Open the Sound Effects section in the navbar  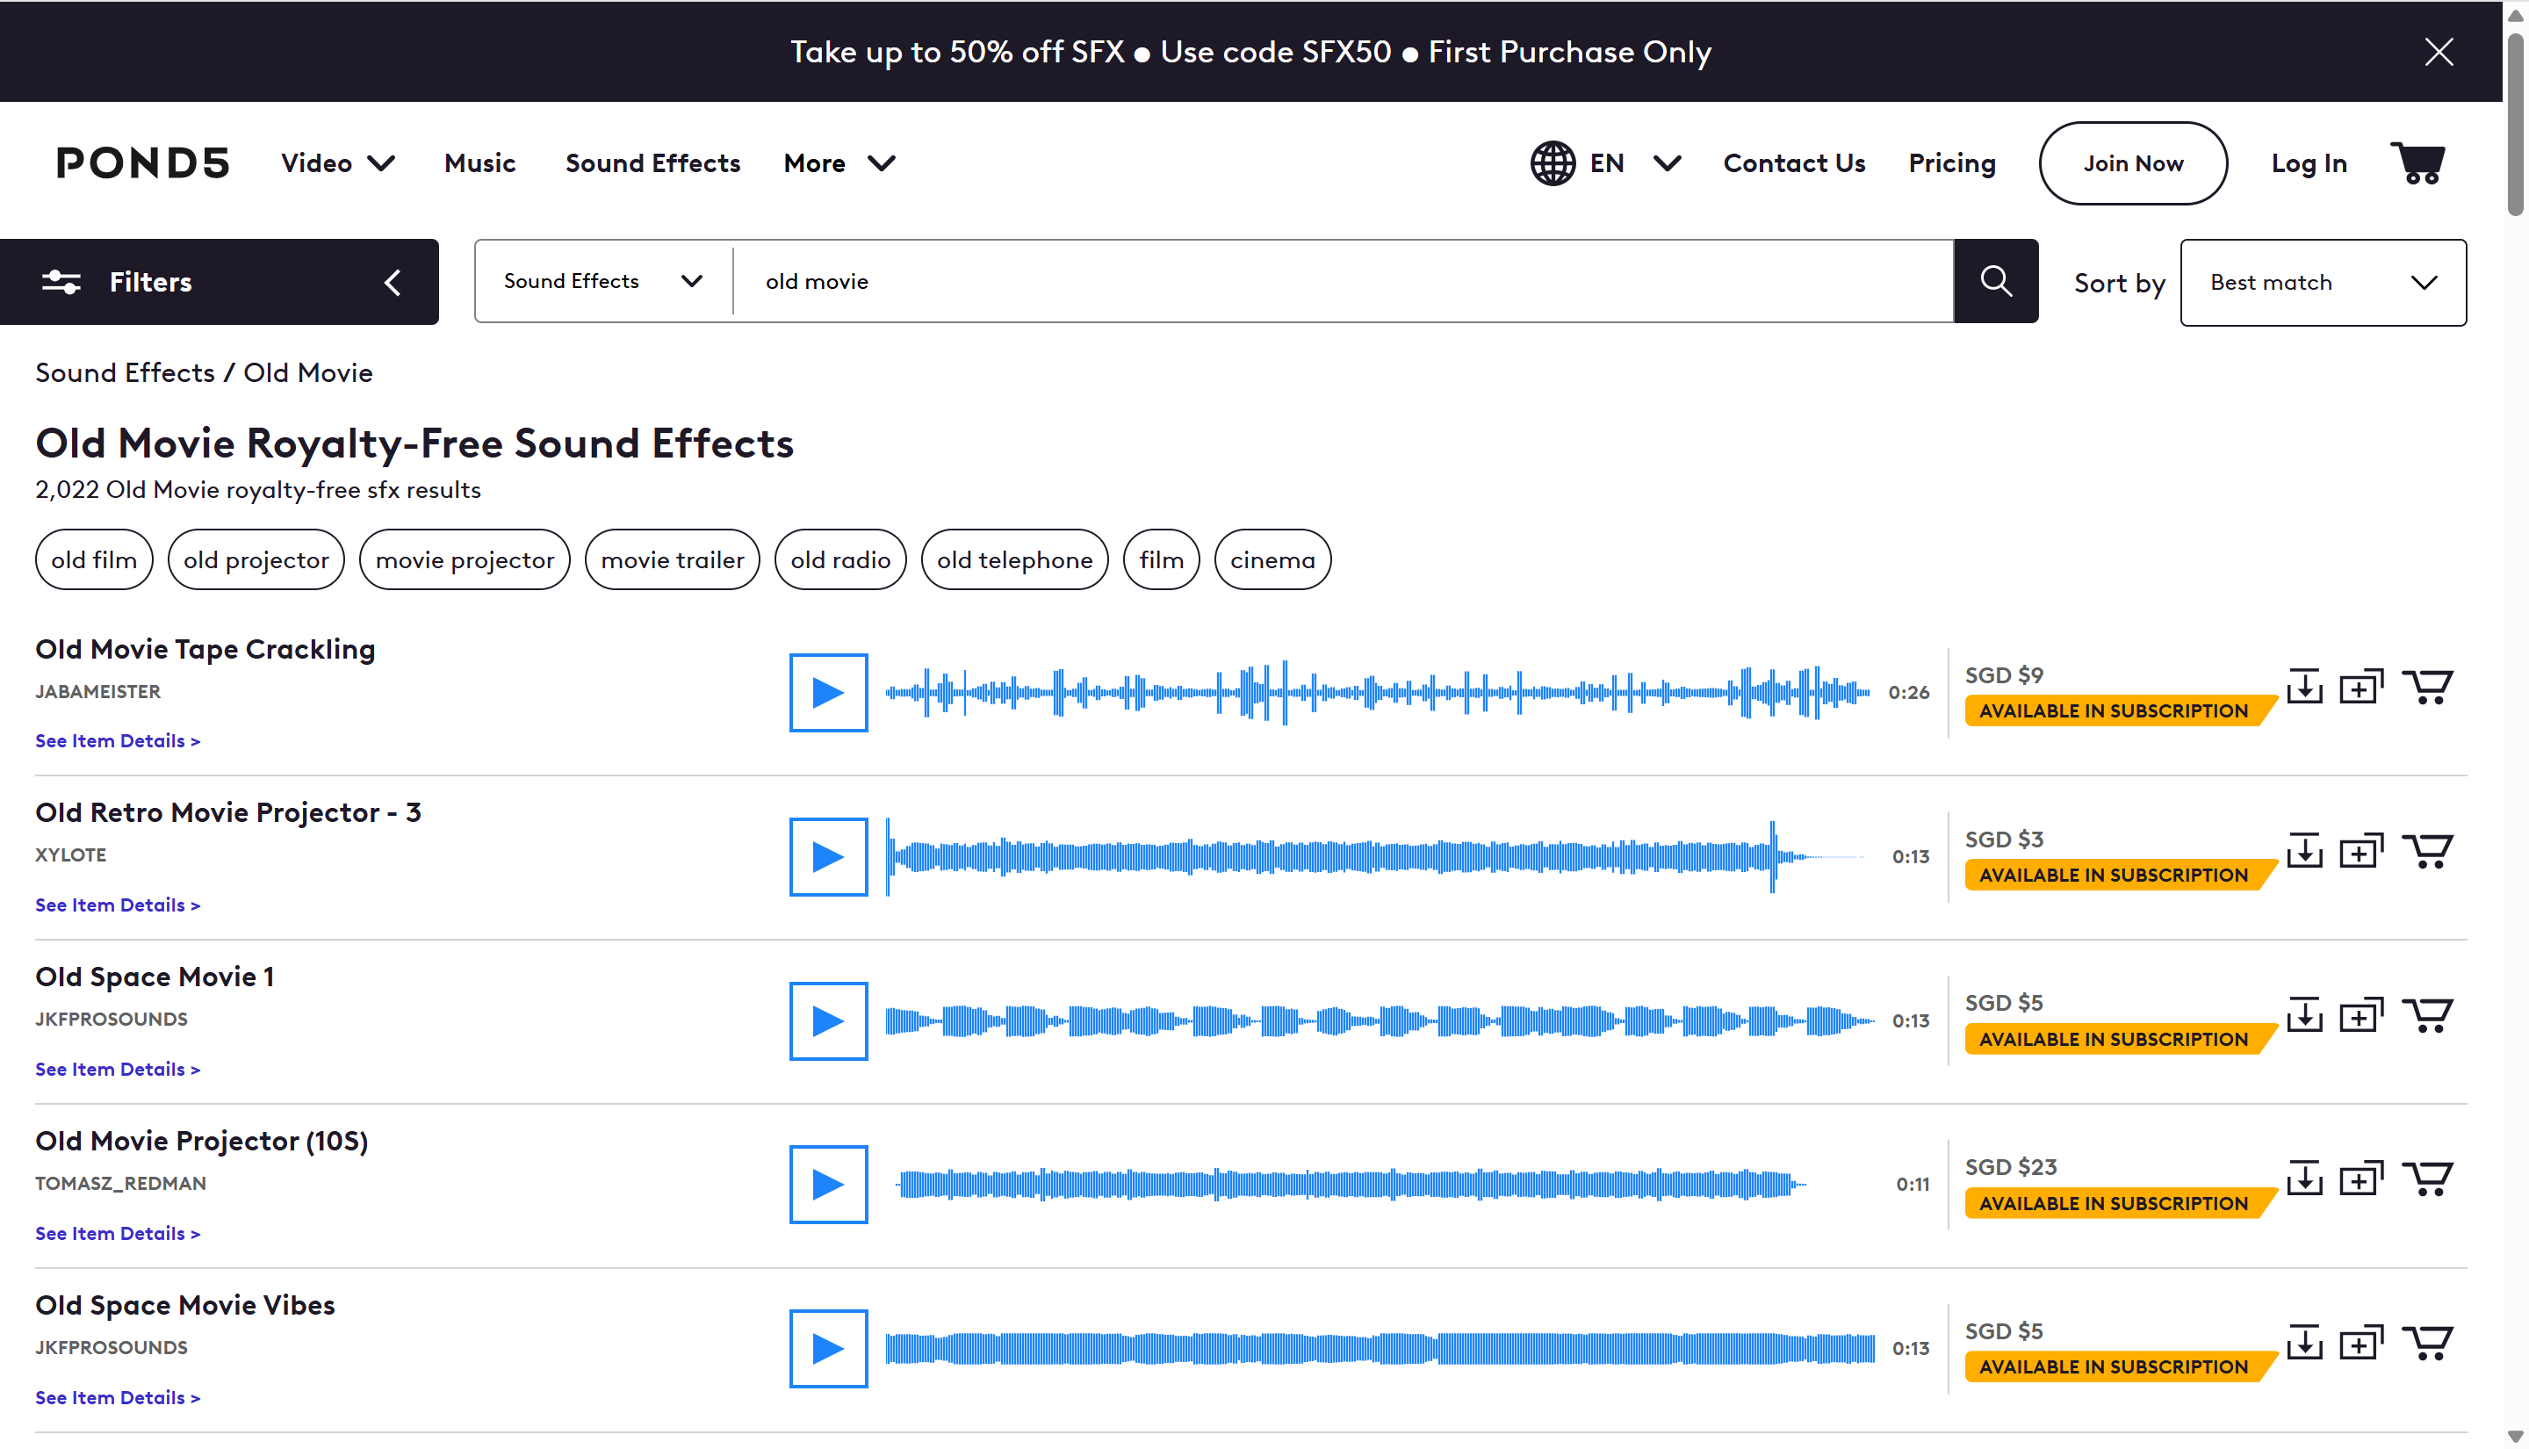pos(652,163)
